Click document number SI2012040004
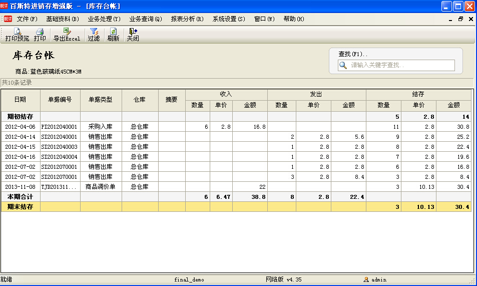The height and width of the screenshot is (286, 477). coord(60,157)
